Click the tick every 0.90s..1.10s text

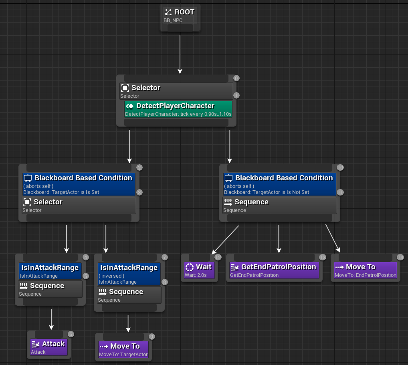[206, 114]
